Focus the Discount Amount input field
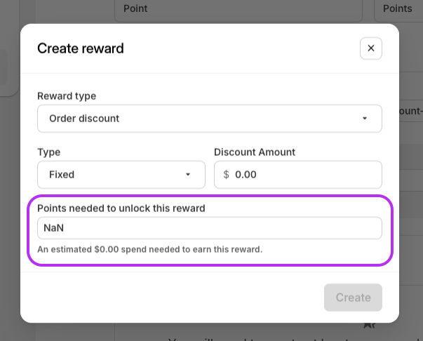 click(x=305, y=175)
